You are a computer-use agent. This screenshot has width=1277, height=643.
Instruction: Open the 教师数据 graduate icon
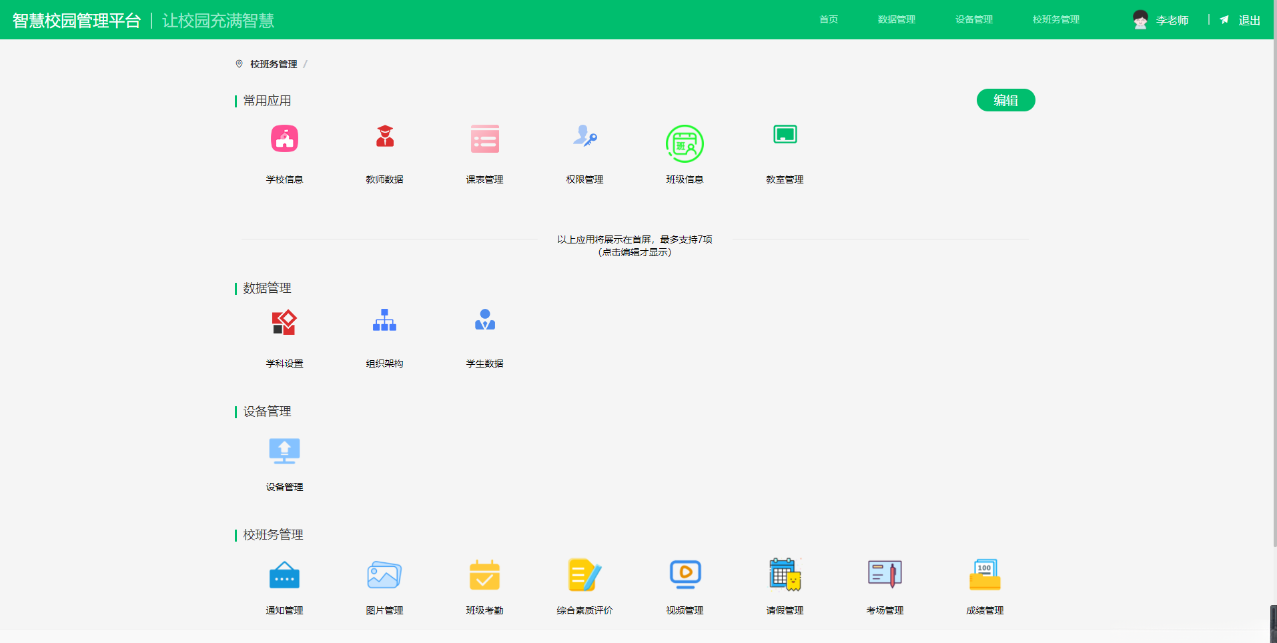(x=385, y=136)
